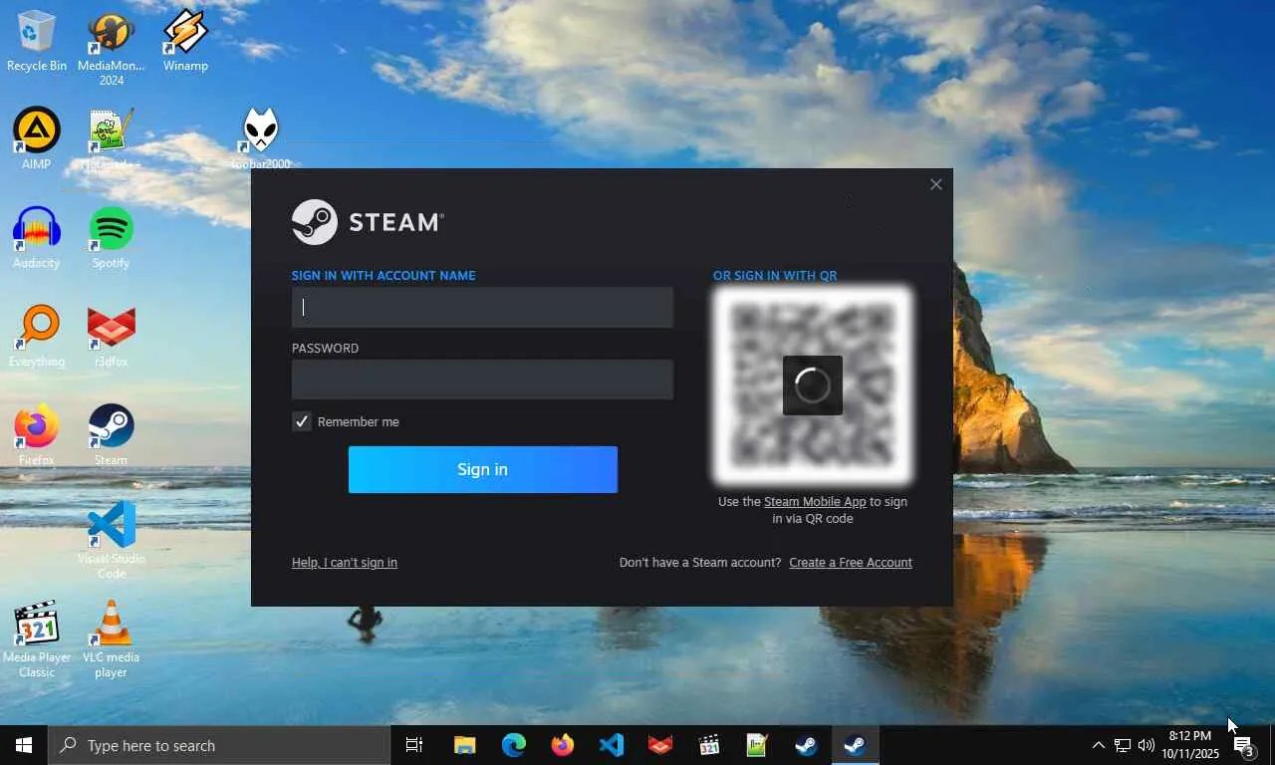Click the underlined active Steam taskbar button

855,745
